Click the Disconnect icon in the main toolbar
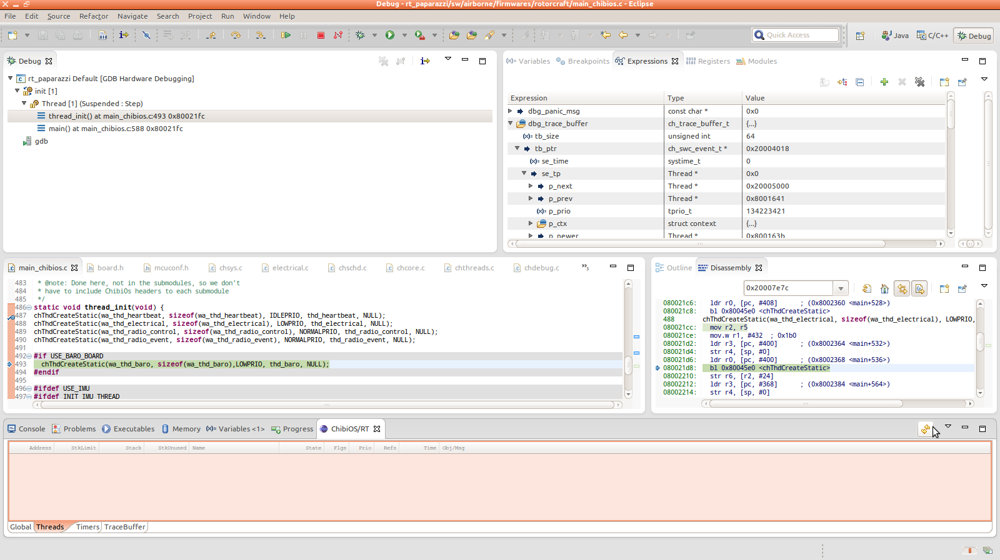The image size is (1000, 560). pos(338,36)
